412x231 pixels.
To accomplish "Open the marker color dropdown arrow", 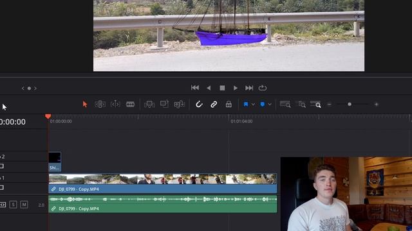I will click(270, 105).
